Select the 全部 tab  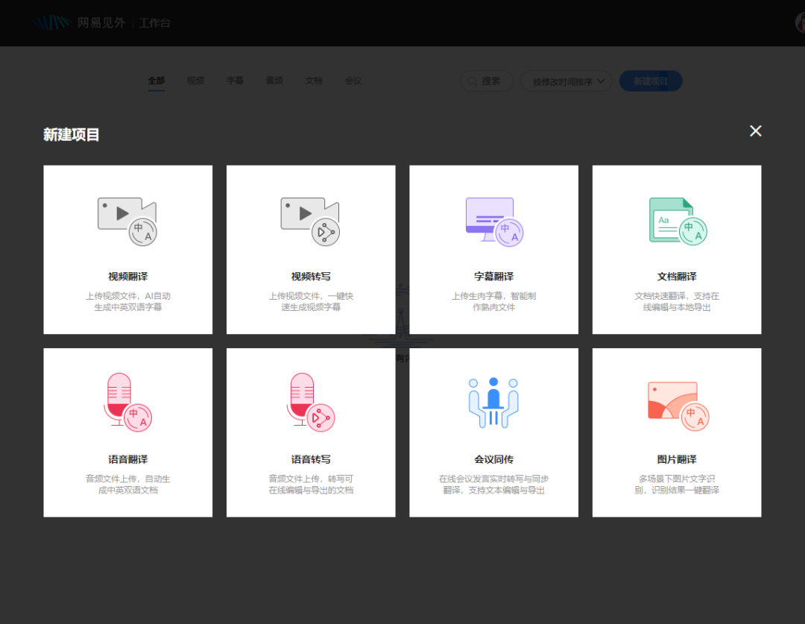tap(156, 81)
